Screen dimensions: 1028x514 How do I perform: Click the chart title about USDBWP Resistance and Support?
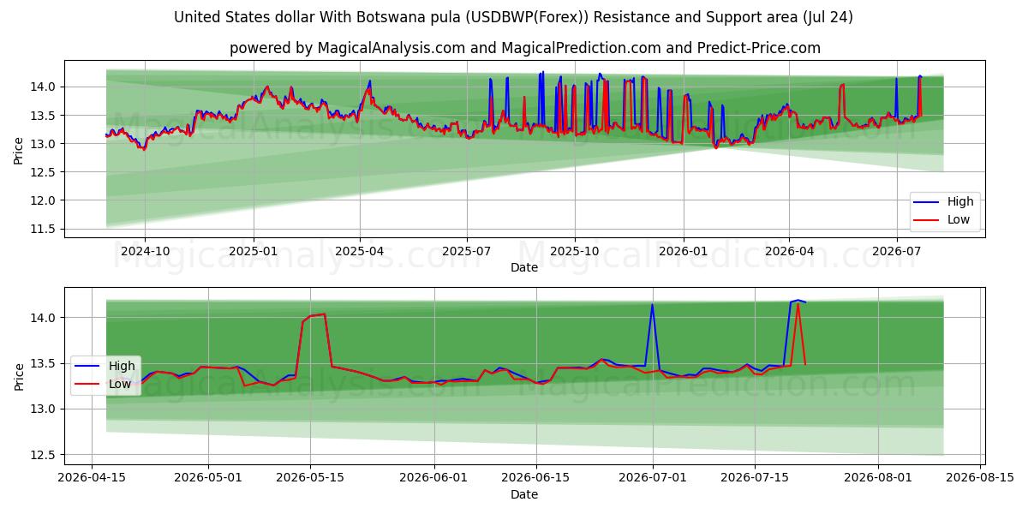(x=513, y=17)
